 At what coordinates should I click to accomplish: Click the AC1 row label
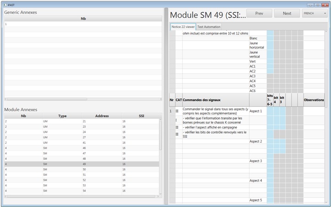tap(252, 66)
